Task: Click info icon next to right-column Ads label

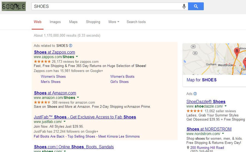Action: click(x=195, y=94)
